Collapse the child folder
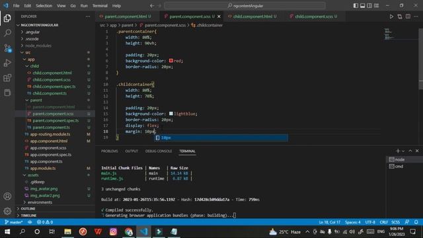 56,66
